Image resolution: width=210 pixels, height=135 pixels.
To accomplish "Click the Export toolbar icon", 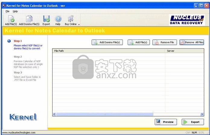I will (x=46, y=19).
